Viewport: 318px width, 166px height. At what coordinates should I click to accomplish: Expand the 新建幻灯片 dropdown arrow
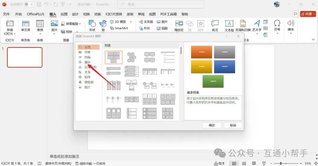click(15, 34)
